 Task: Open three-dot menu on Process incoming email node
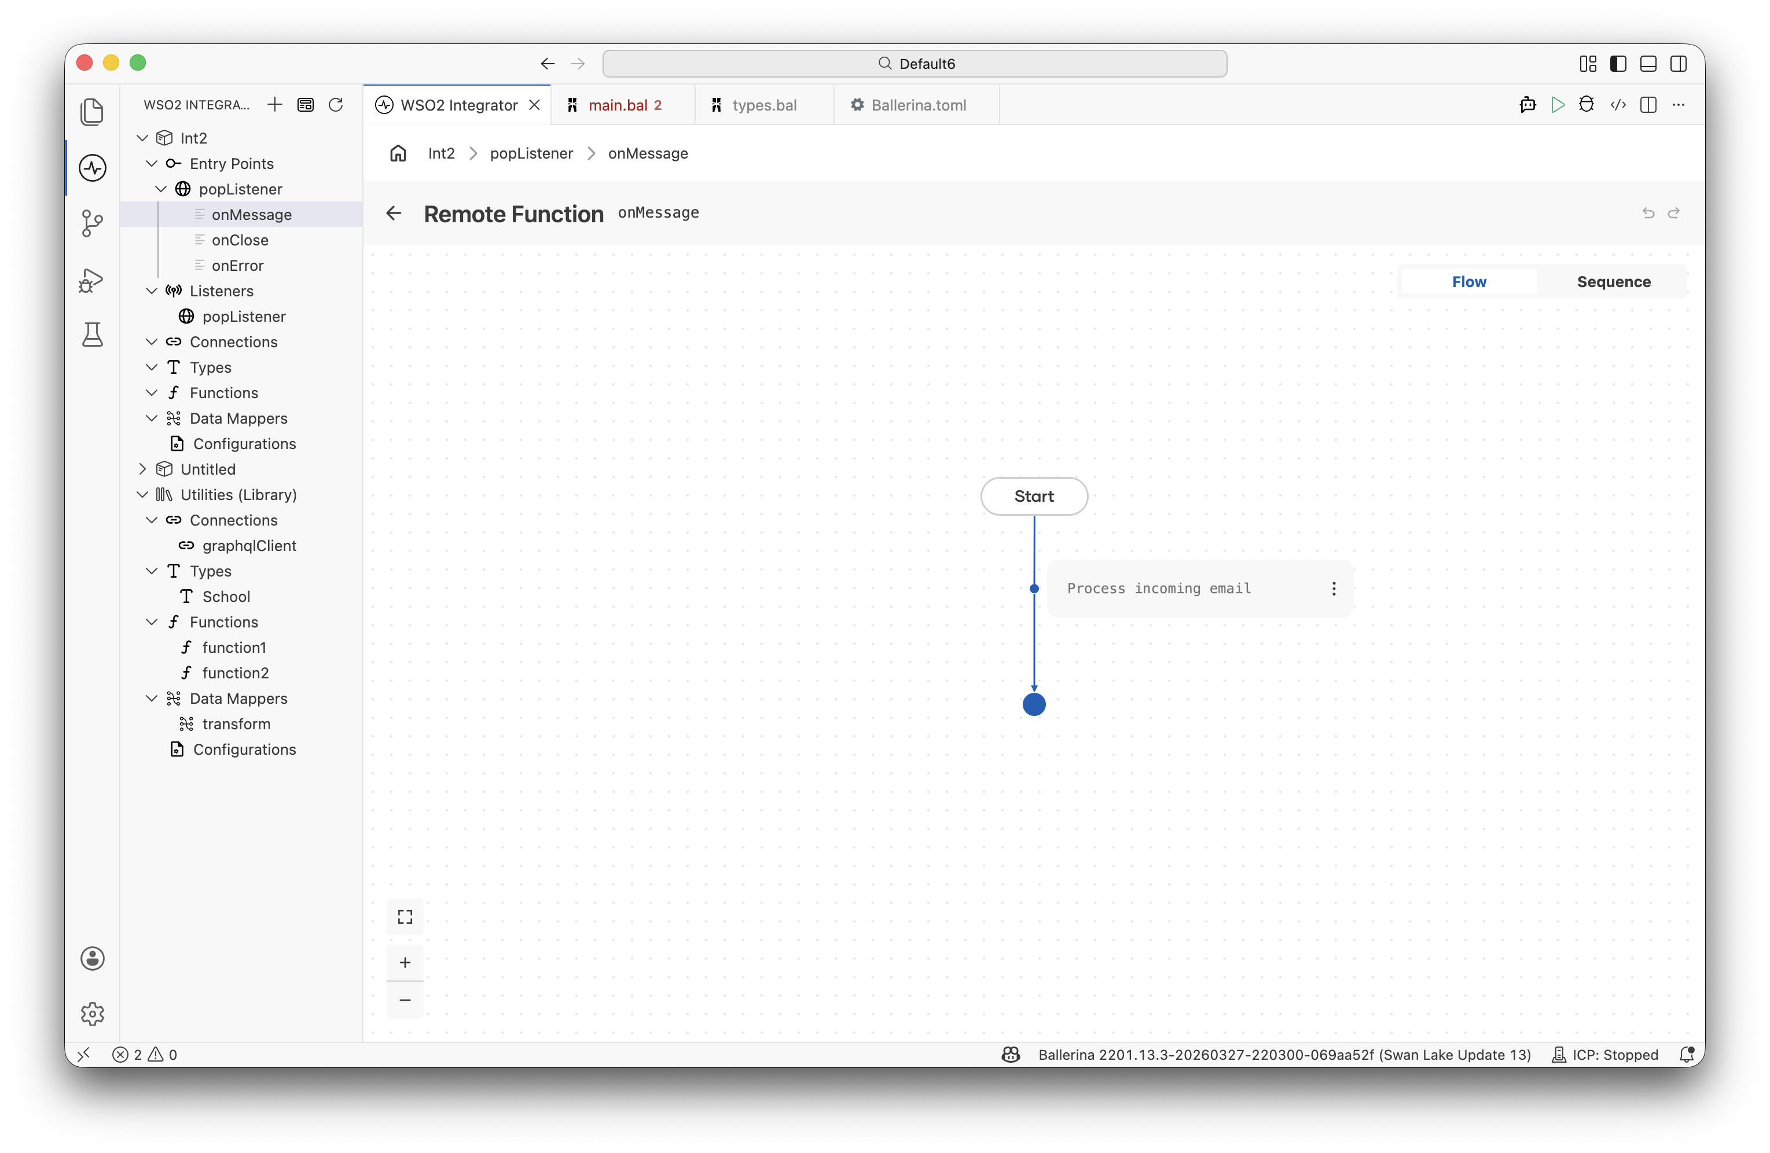(x=1334, y=589)
